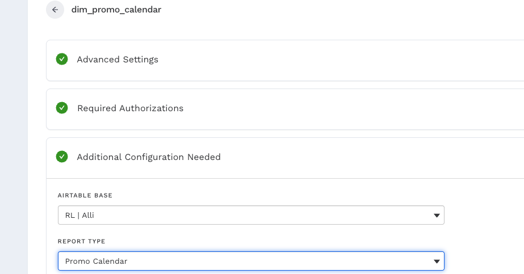This screenshot has height=274, width=524.
Task: Open the Report Type dropdown arrow
Action: pos(437,262)
